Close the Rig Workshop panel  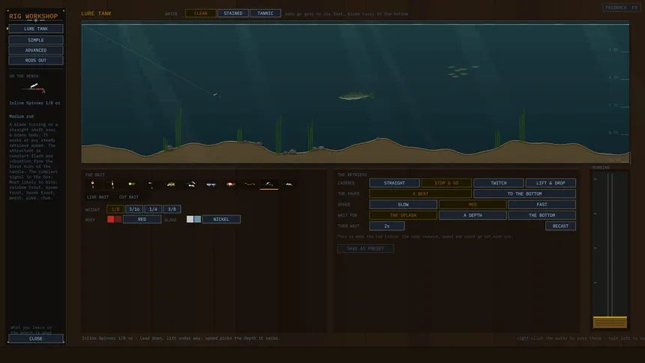[36, 338]
